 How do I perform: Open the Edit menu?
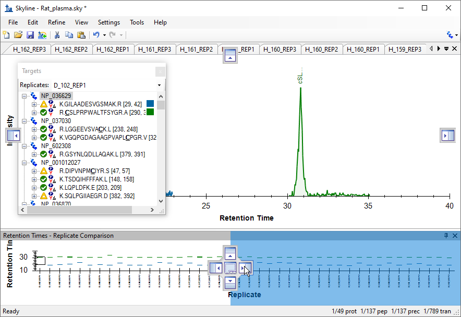[33, 22]
